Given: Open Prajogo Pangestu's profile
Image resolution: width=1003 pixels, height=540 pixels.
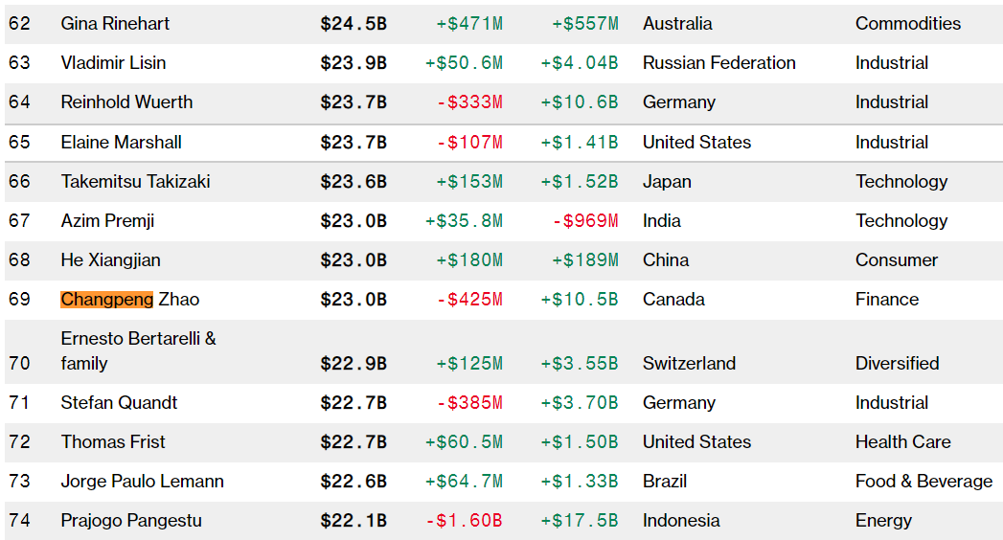Looking at the screenshot, I should (131, 520).
